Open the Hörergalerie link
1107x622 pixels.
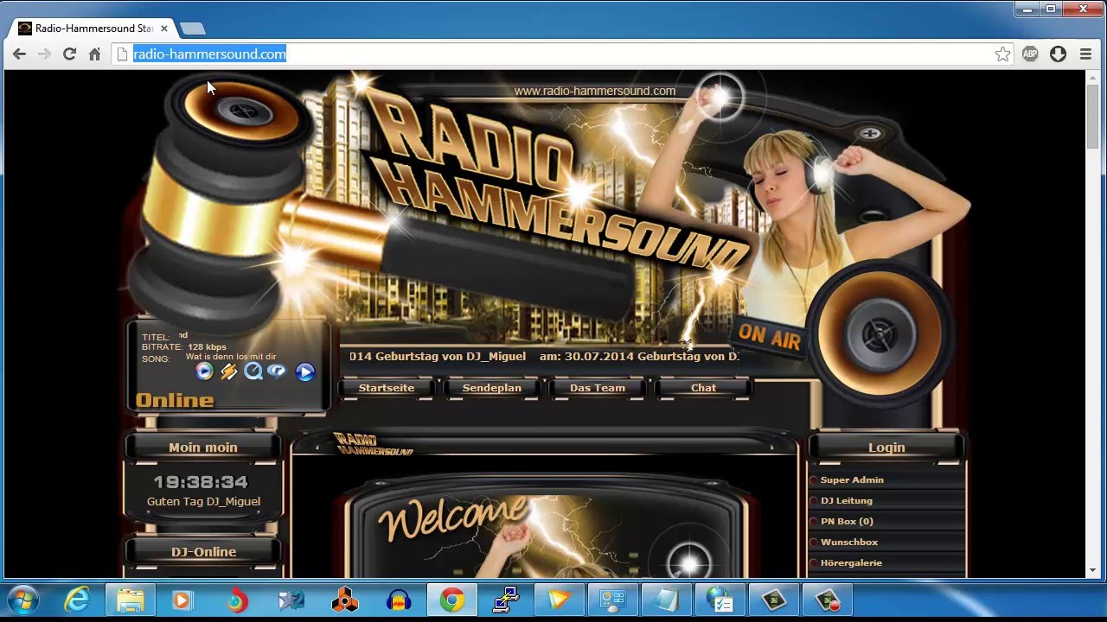pos(852,563)
